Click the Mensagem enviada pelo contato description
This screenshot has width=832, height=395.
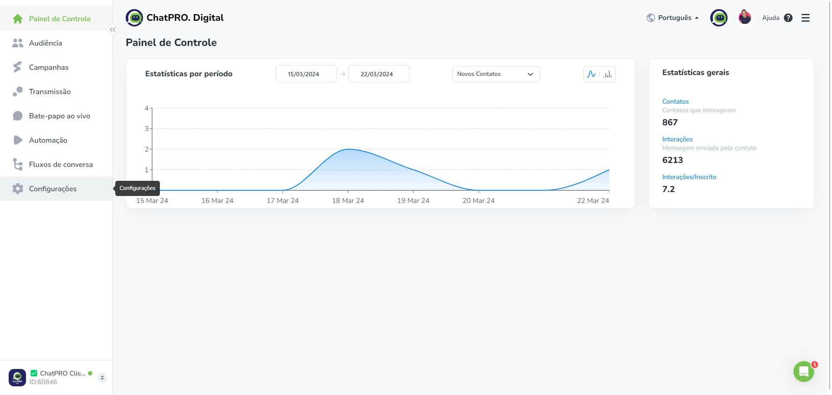[709, 148]
